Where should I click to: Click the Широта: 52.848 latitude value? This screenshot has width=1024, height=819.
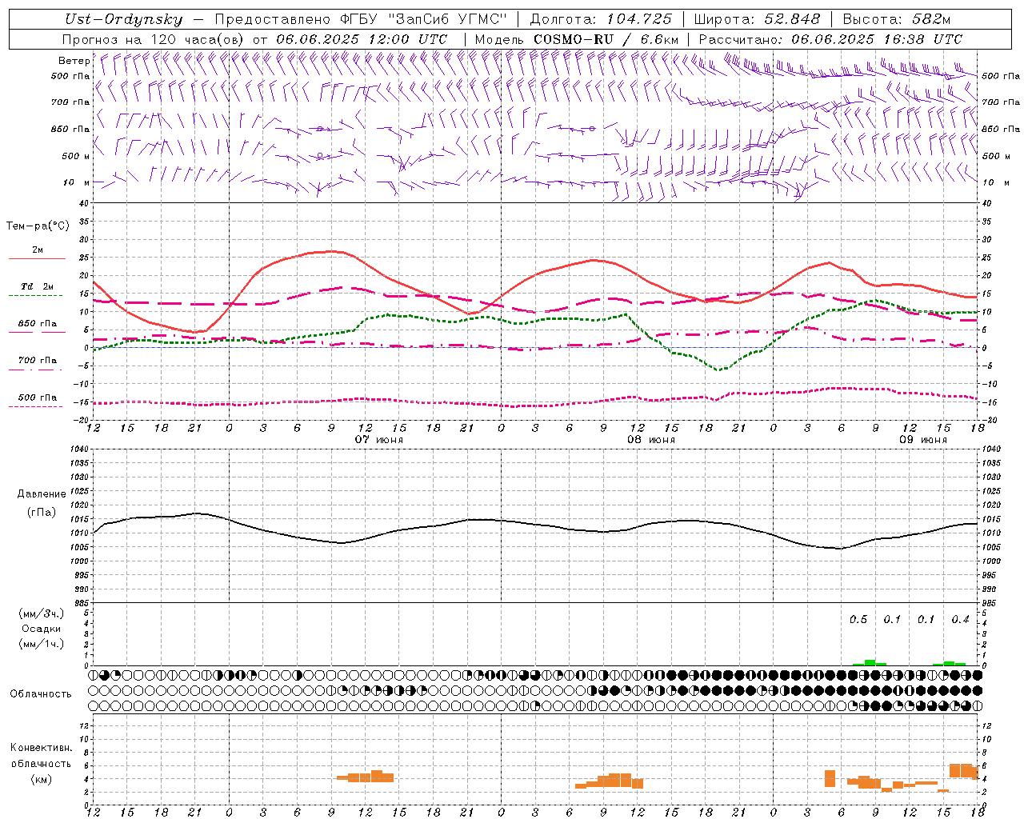[757, 19]
